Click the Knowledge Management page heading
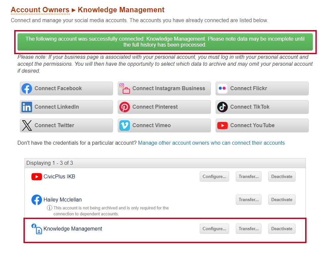The image size is (326, 253). (121, 10)
